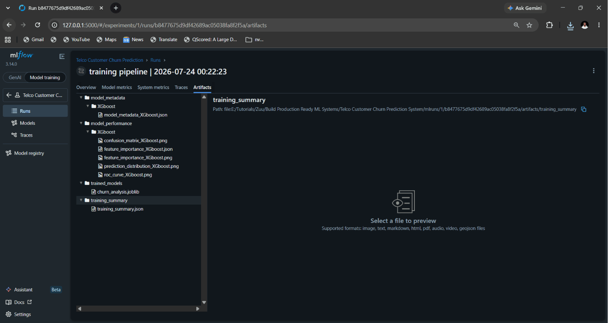Go to Telco Customer Churn Prediction breadcrumb

(110, 60)
